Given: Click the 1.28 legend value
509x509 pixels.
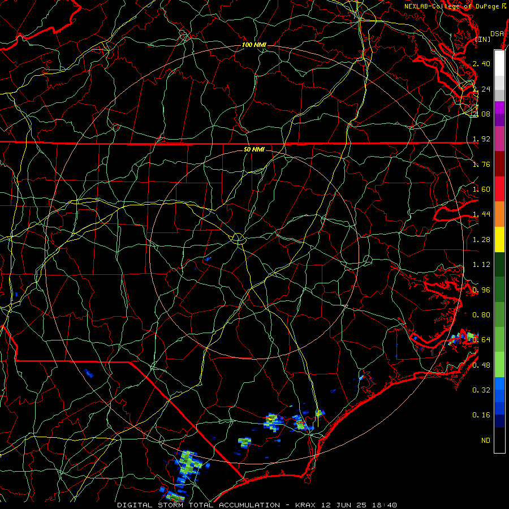Looking at the screenshot, I should (x=481, y=240).
